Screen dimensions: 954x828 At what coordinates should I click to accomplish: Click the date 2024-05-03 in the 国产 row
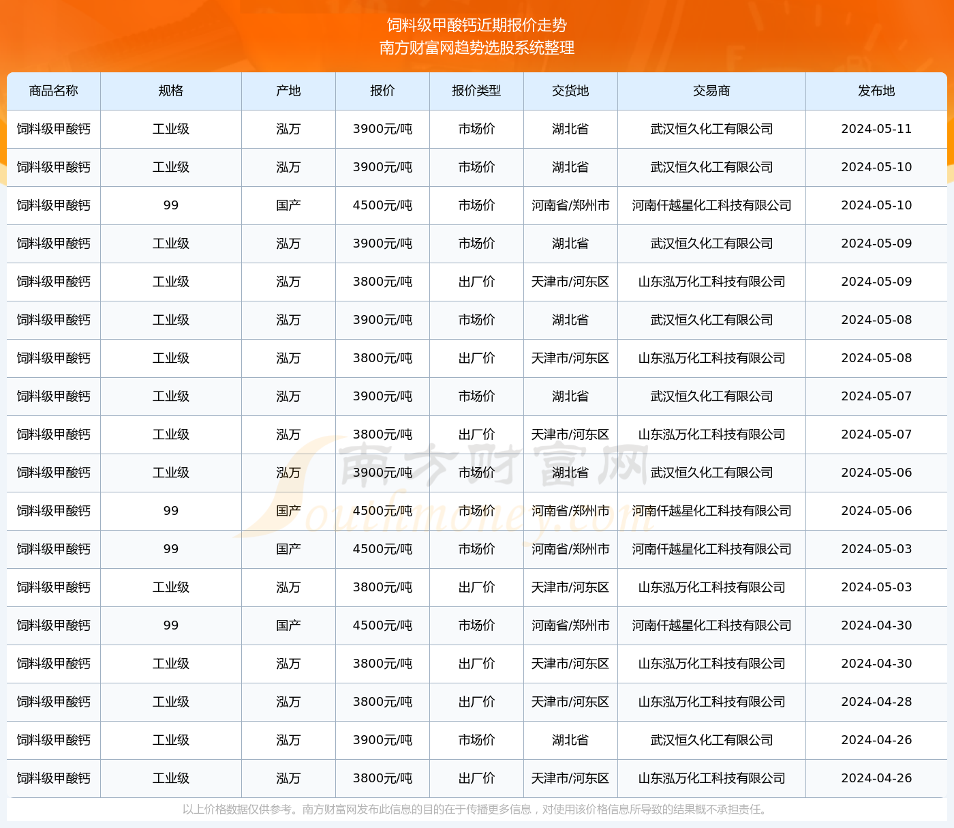pyautogui.click(x=876, y=549)
